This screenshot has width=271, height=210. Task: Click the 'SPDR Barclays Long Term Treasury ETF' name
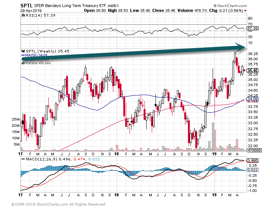point(70,6)
